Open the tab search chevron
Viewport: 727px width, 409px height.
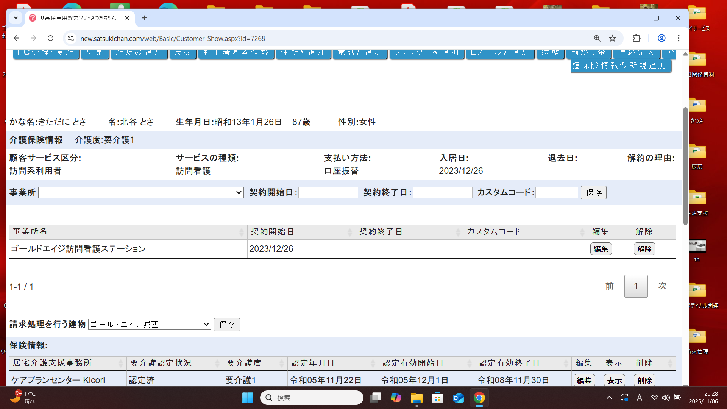pos(16,18)
